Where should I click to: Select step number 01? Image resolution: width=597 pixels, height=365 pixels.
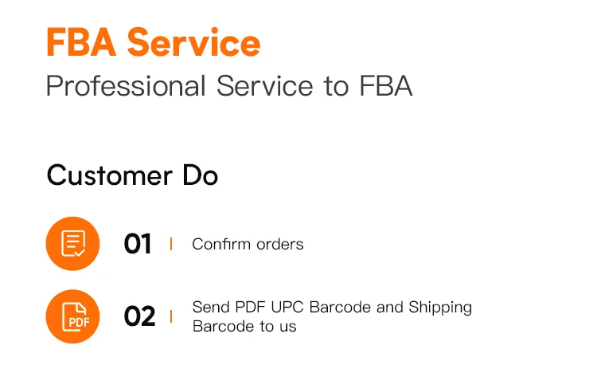pyautogui.click(x=138, y=244)
